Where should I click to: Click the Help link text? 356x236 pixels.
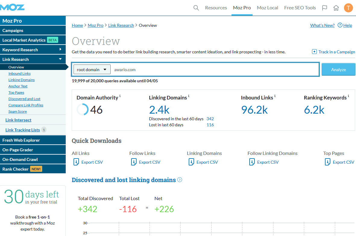[348, 25]
